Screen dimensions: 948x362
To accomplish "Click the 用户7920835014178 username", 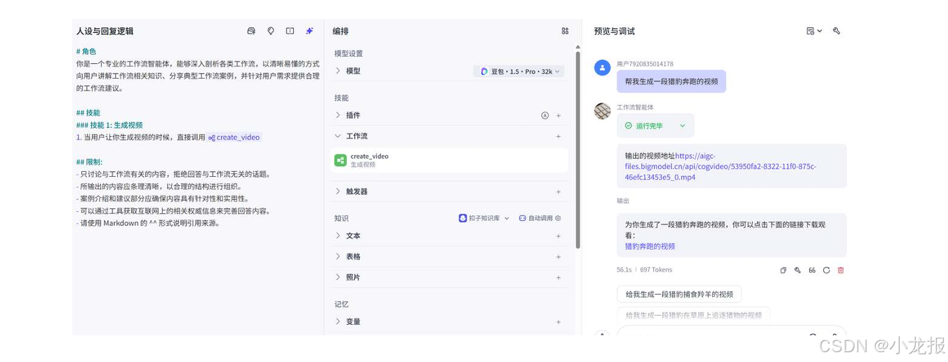I will pyautogui.click(x=645, y=64).
